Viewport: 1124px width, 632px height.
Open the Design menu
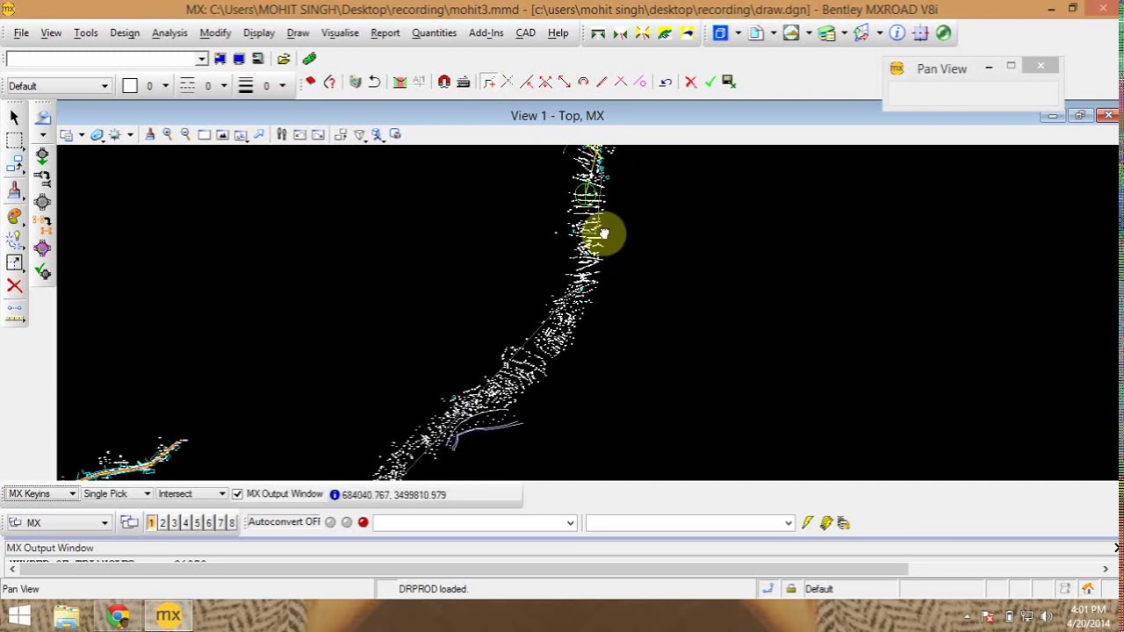point(125,33)
